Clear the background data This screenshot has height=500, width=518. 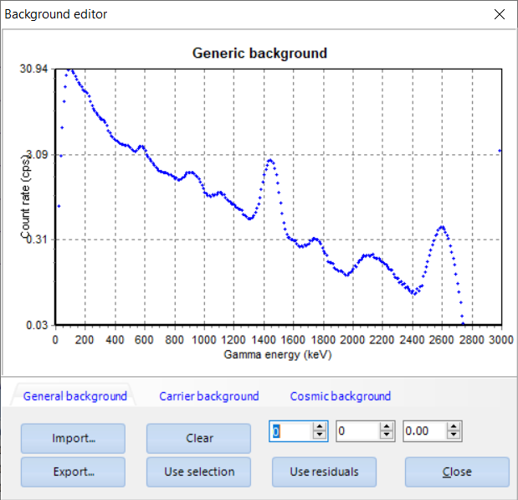click(x=198, y=438)
